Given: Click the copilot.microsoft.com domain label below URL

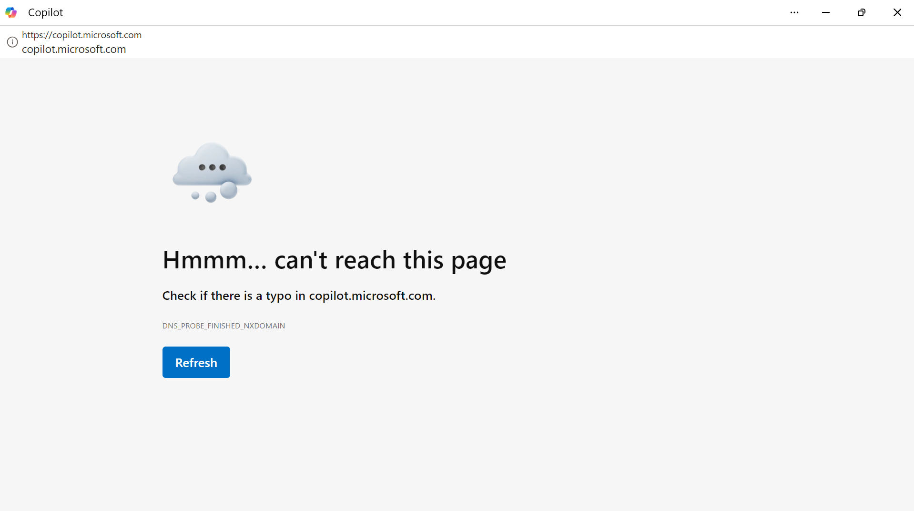Looking at the screenshot, I should tap(74, 49).
